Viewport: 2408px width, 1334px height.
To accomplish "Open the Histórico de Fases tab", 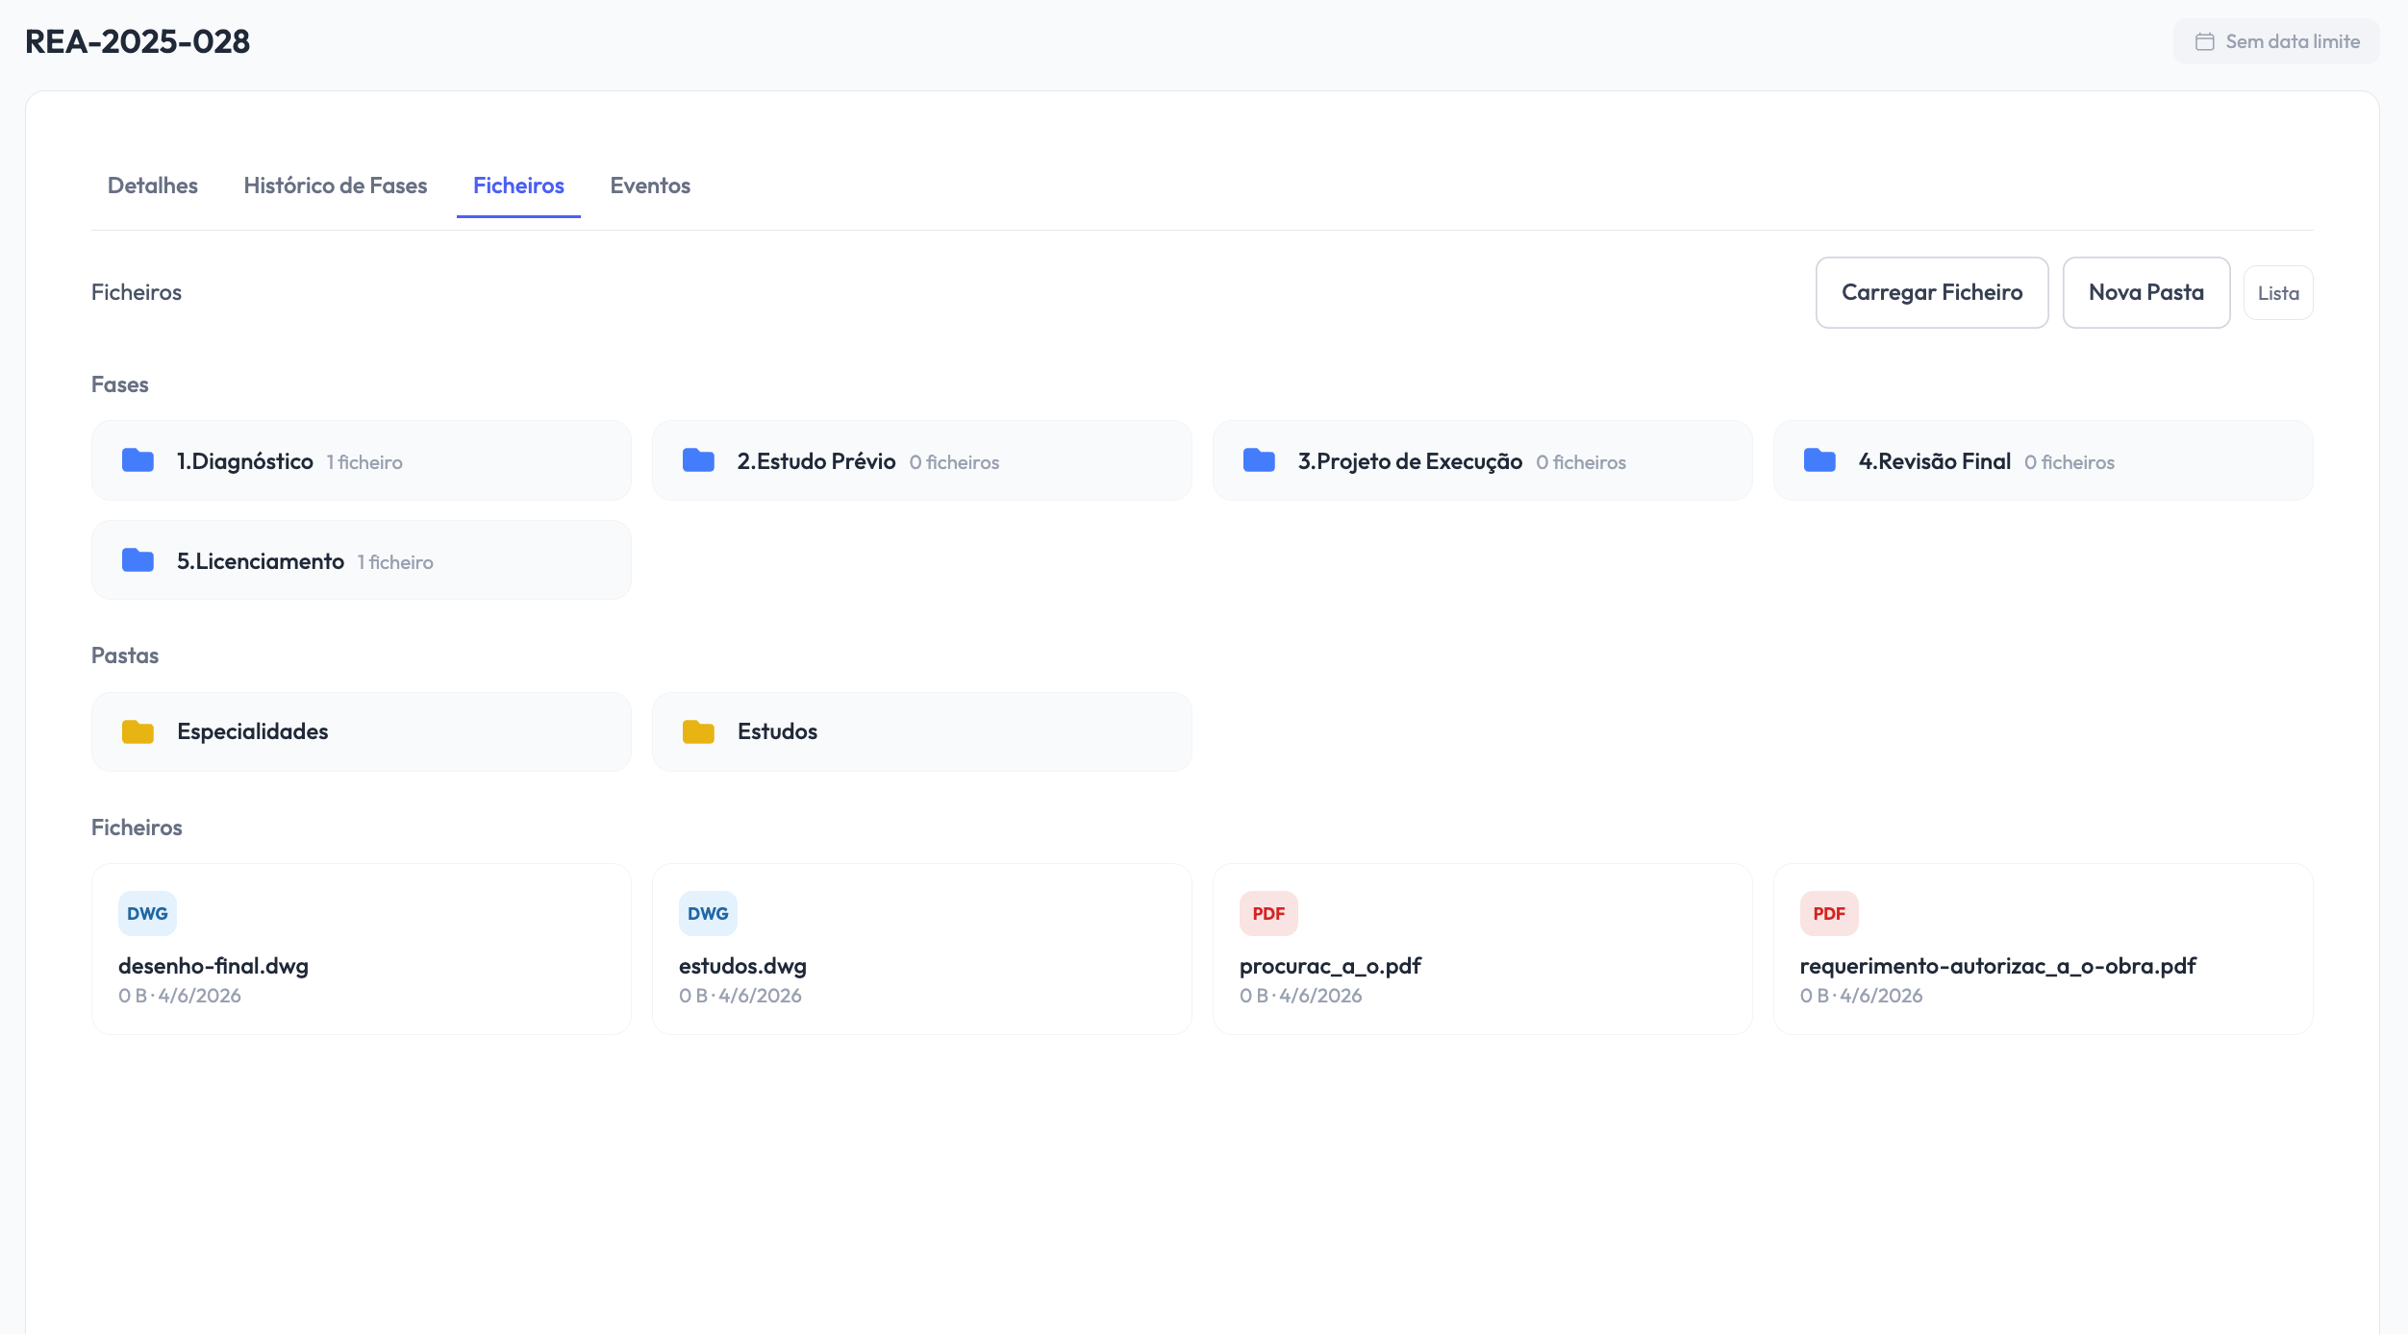I will click(336, 185).
